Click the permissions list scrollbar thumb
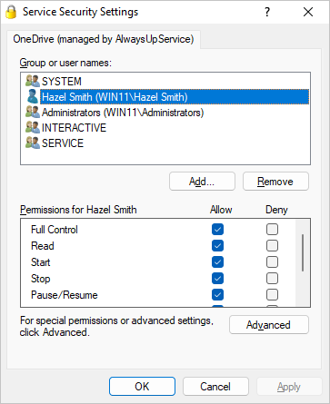Image resolution: width=330 pixels, height=404 pixels. (303, 252)
